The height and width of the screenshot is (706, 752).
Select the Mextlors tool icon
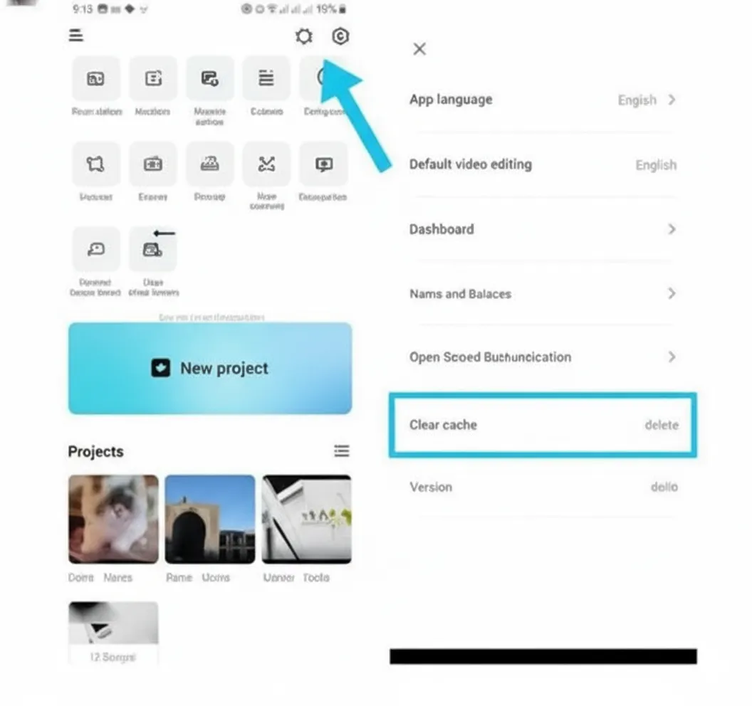click(153, 78)
